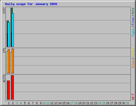Click day 5 on the x-axis
The height and width of the screenshot is (106, 136).
tap(25, 103)
